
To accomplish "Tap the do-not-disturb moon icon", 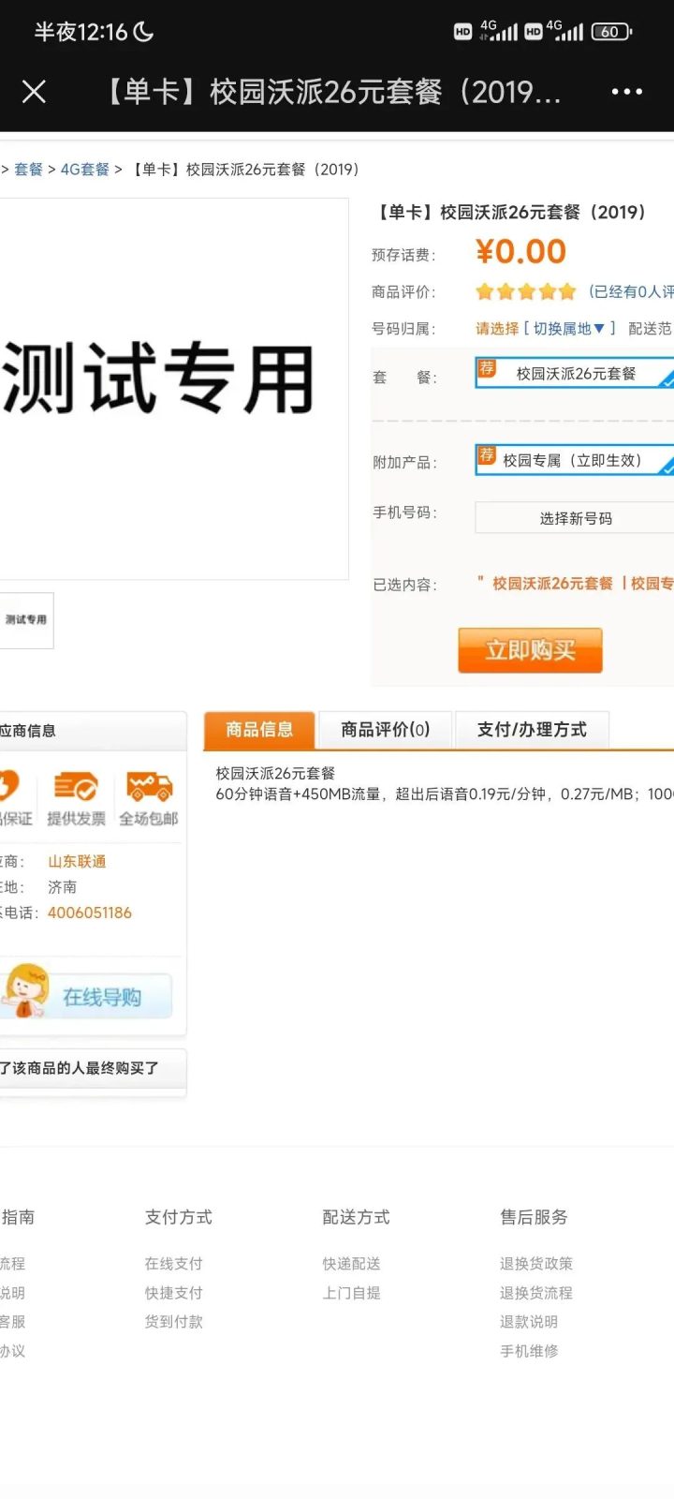I will point(143,32).
